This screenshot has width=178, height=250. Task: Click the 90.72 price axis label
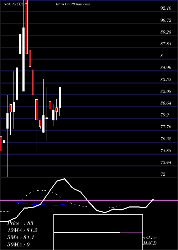point(166,20)
